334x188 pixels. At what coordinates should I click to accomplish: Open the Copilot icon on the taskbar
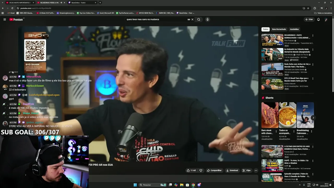176,185
